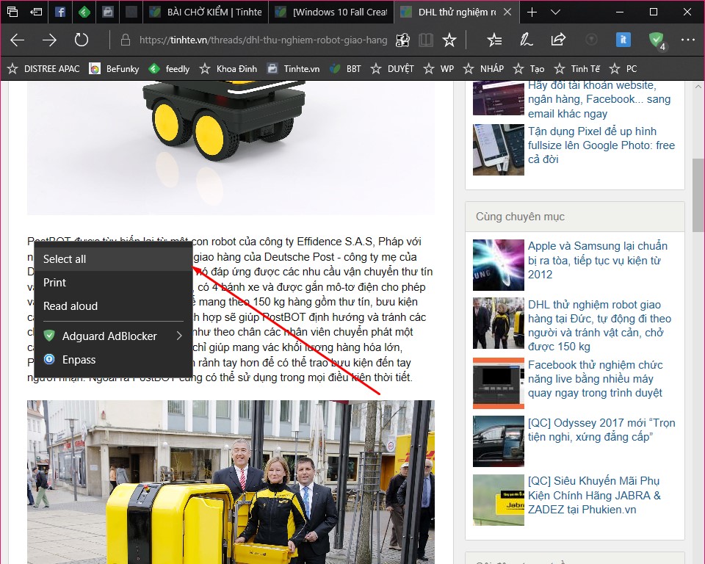
Task: Open the Hãy đổi tài khoản website article
Action: pos(599,99)
